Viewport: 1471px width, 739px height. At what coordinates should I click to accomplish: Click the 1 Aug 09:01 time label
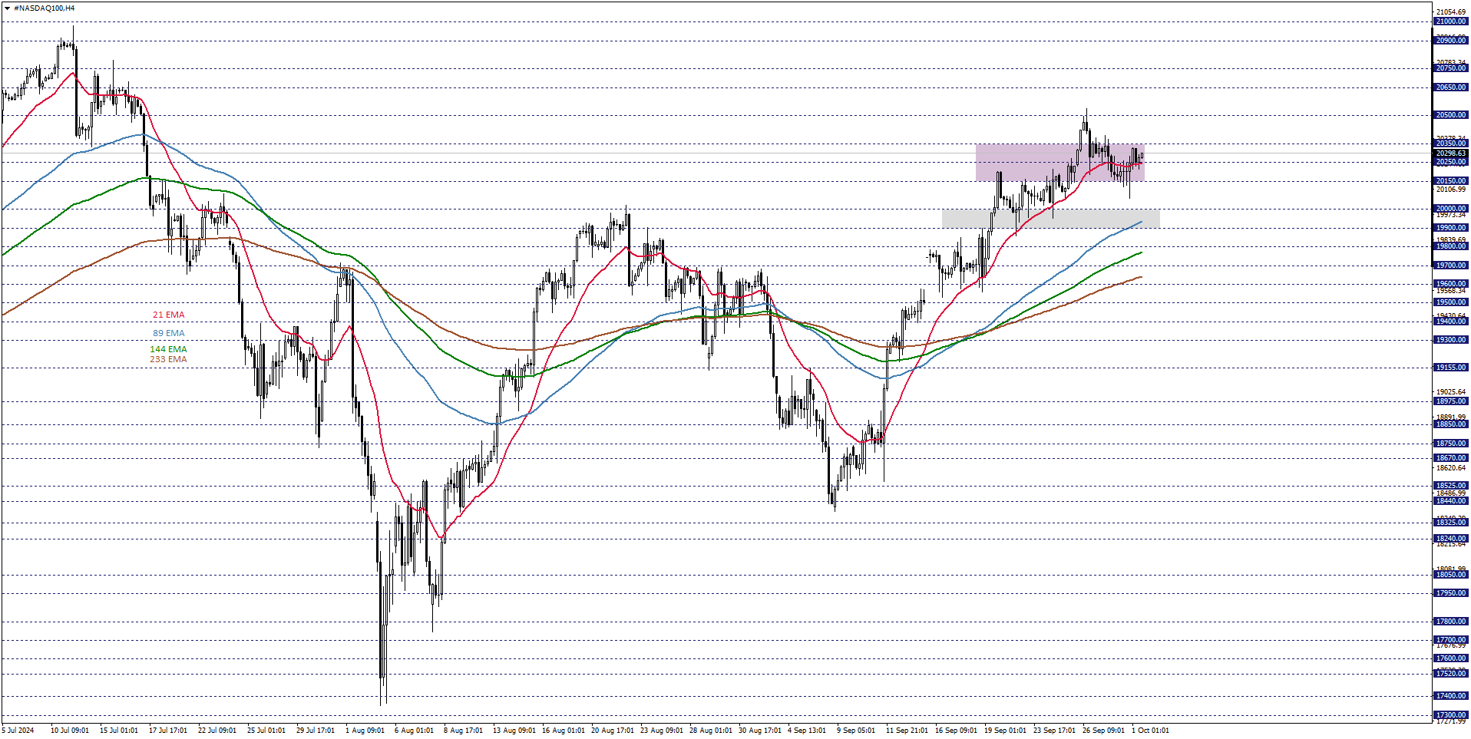pos(365,731)
